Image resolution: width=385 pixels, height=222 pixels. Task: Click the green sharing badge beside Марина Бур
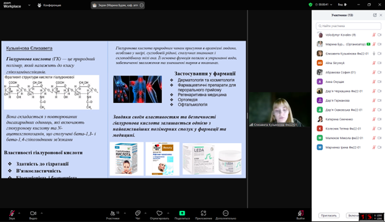(368, 44)
